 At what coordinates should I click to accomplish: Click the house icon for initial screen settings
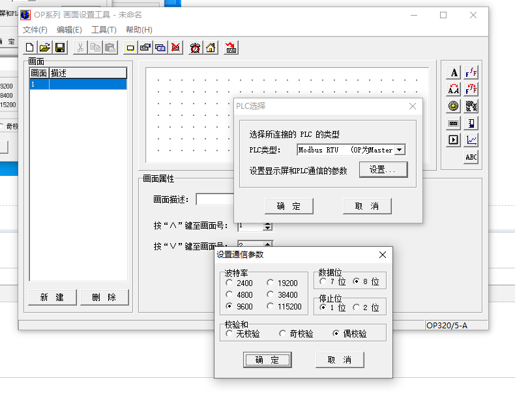211,48
